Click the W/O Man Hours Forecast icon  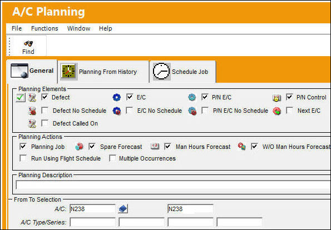click(x=241, y=146)
